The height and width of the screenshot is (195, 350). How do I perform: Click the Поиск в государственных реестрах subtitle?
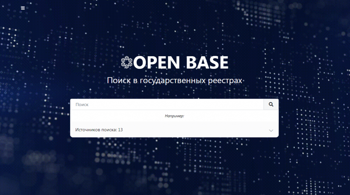click(174, 81)
